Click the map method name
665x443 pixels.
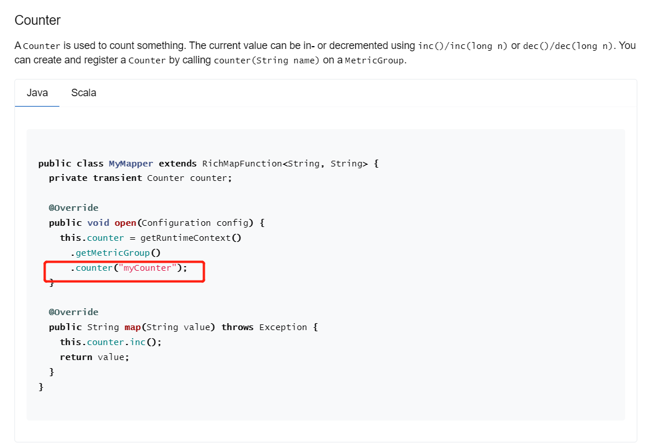133,327
